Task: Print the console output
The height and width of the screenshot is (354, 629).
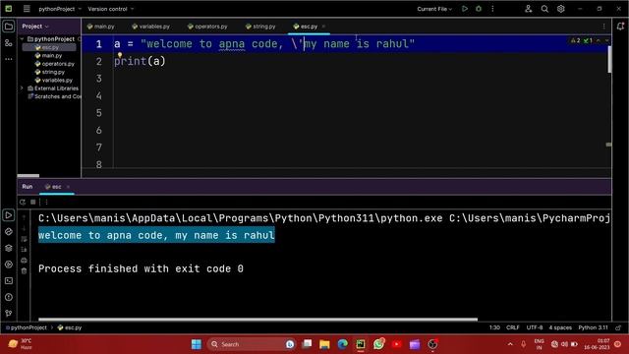Action: pyautogui.click(x=24, y=260)
